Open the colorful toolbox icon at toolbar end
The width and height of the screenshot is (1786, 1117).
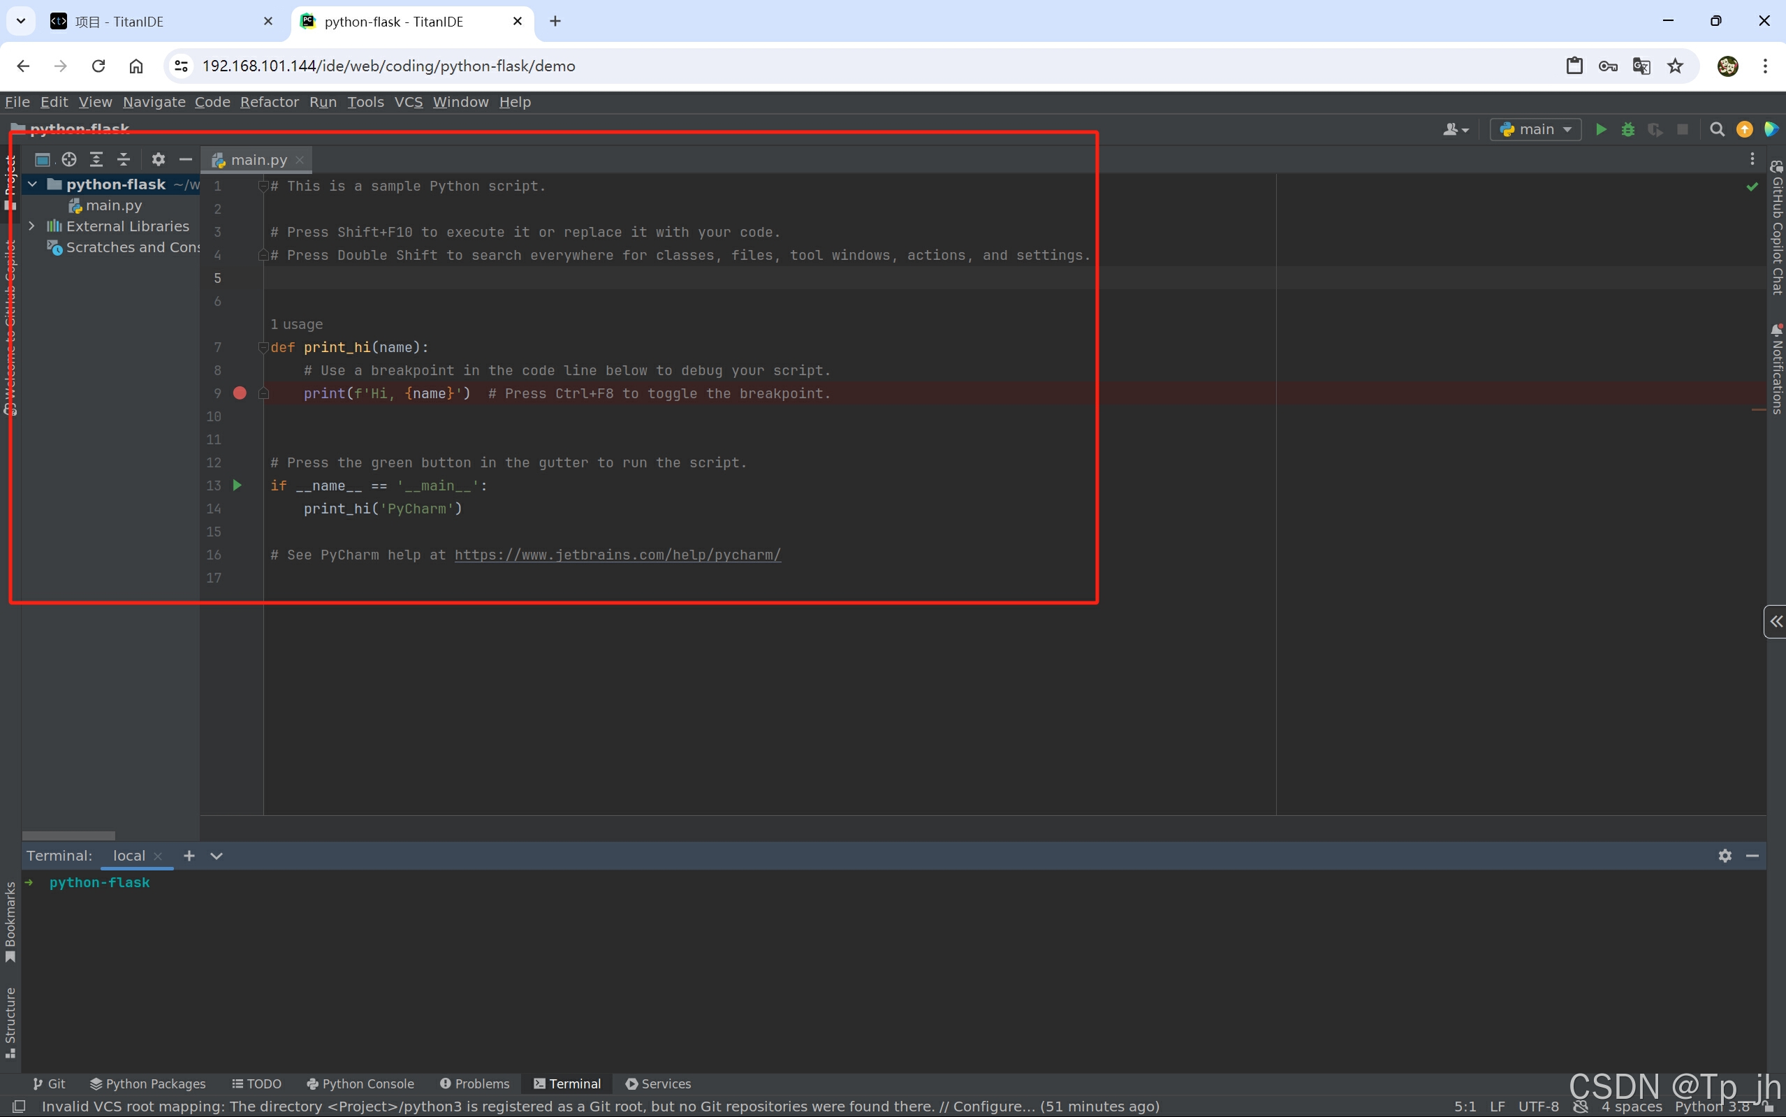tap(1771, 129)
